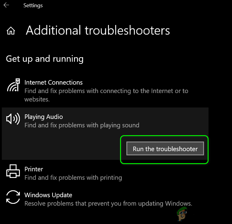Viewport: 232px width, 224px height.
Task: Go back using the back arrow
Action: point(6,5)
